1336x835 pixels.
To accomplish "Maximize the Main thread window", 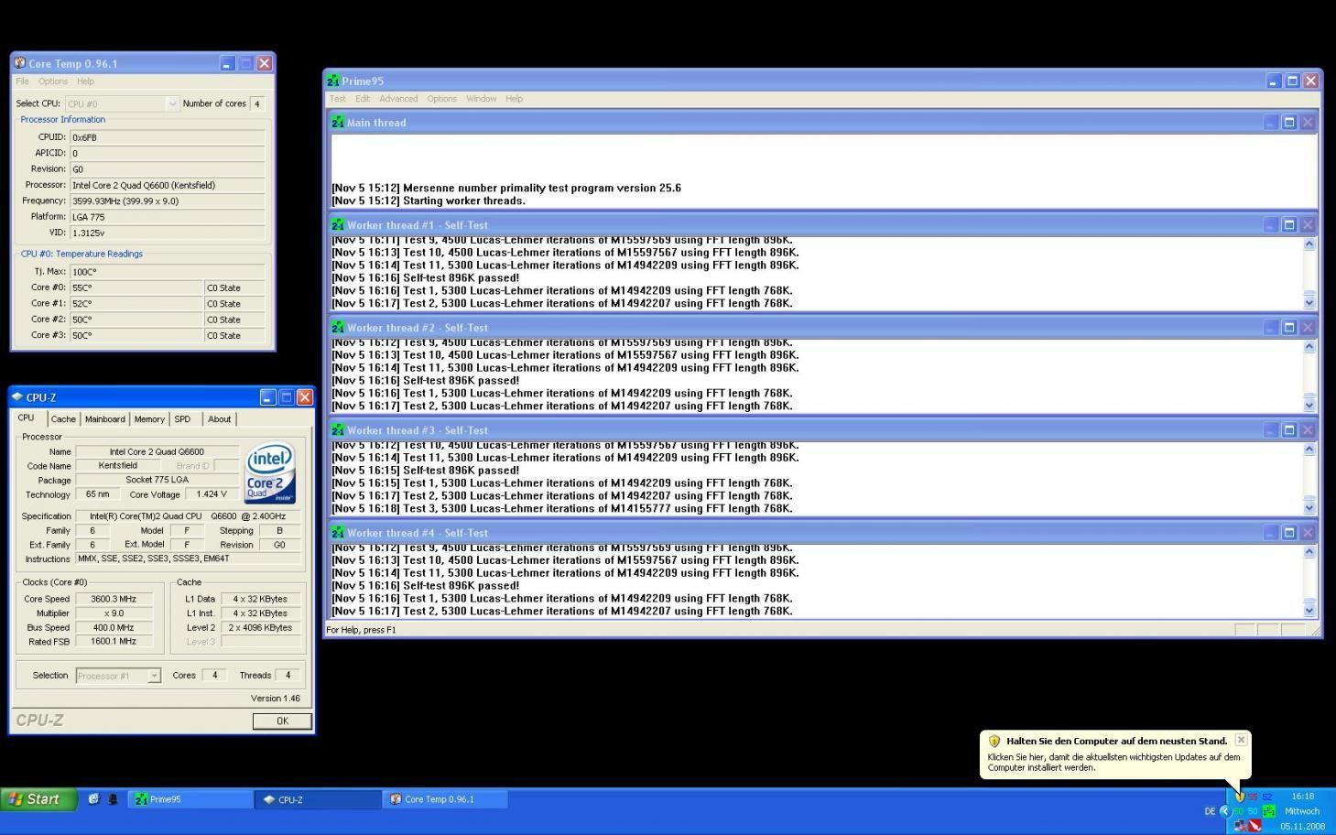I will click(x=1288, y=122).
